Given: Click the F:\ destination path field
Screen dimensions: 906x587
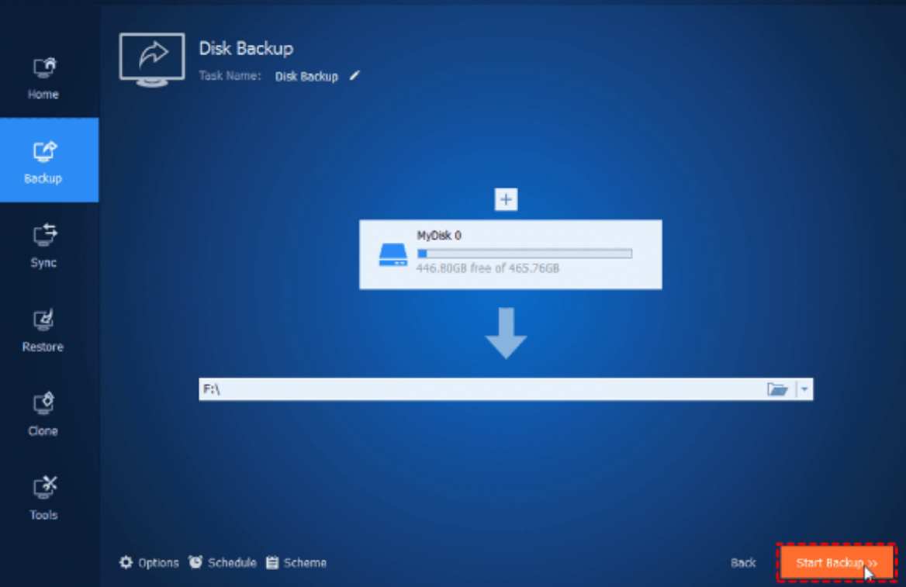Looking at the screenshot, I should point(481,389).
